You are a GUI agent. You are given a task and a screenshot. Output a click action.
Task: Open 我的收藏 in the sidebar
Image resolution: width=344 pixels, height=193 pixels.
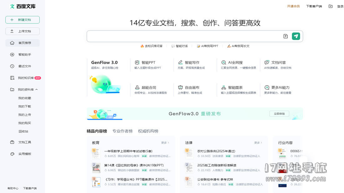(x=24, y=98)
